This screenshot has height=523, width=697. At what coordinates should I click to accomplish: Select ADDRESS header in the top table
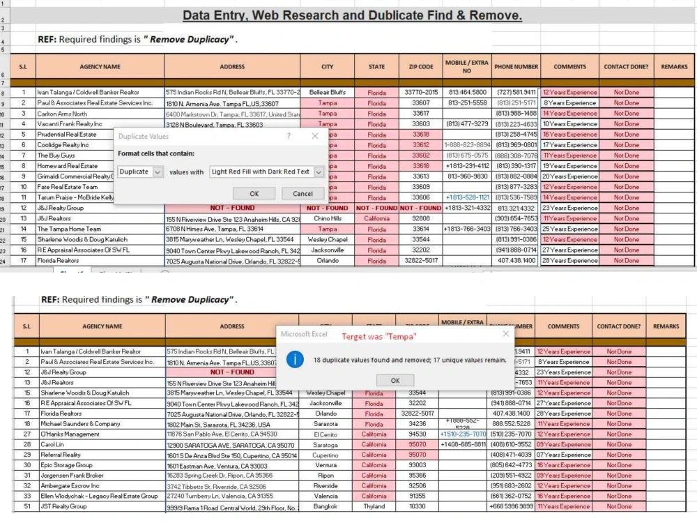[232, 67]
